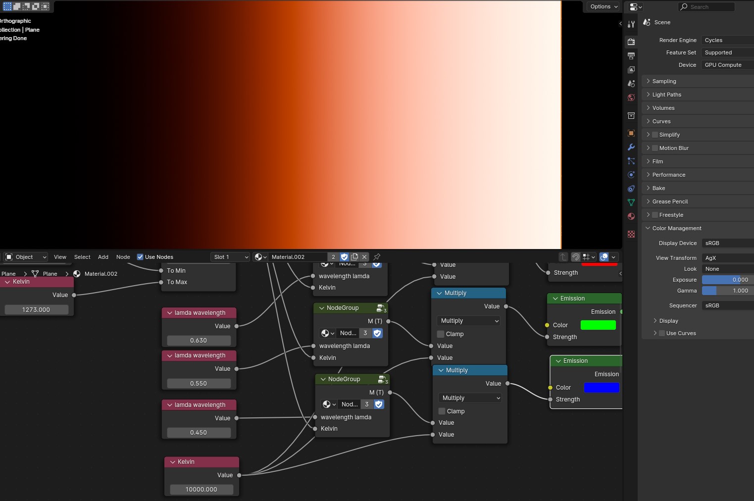754x501 pixels.
Task: Open the Object type dropdown in node editor
Action: click(26, 257)
